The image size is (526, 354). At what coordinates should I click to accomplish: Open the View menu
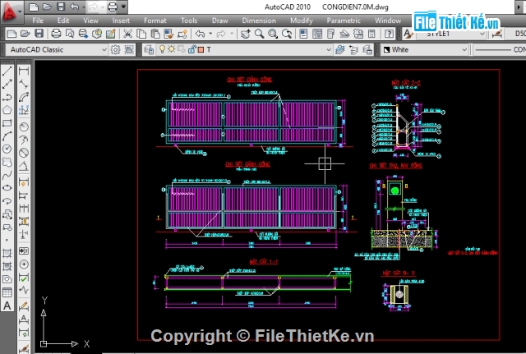(90, 21)
